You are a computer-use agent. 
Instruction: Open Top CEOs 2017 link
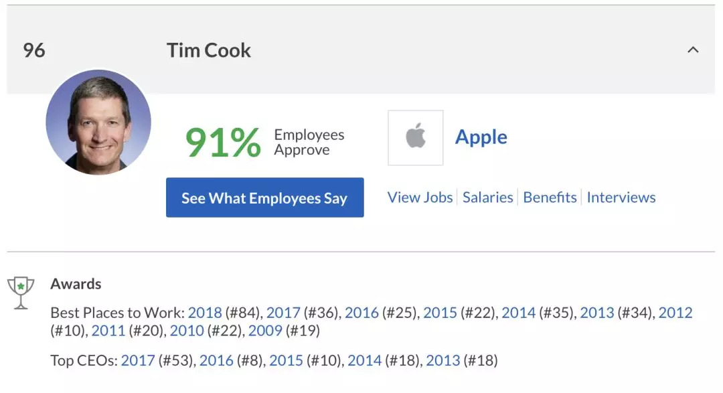coord(137,361)
